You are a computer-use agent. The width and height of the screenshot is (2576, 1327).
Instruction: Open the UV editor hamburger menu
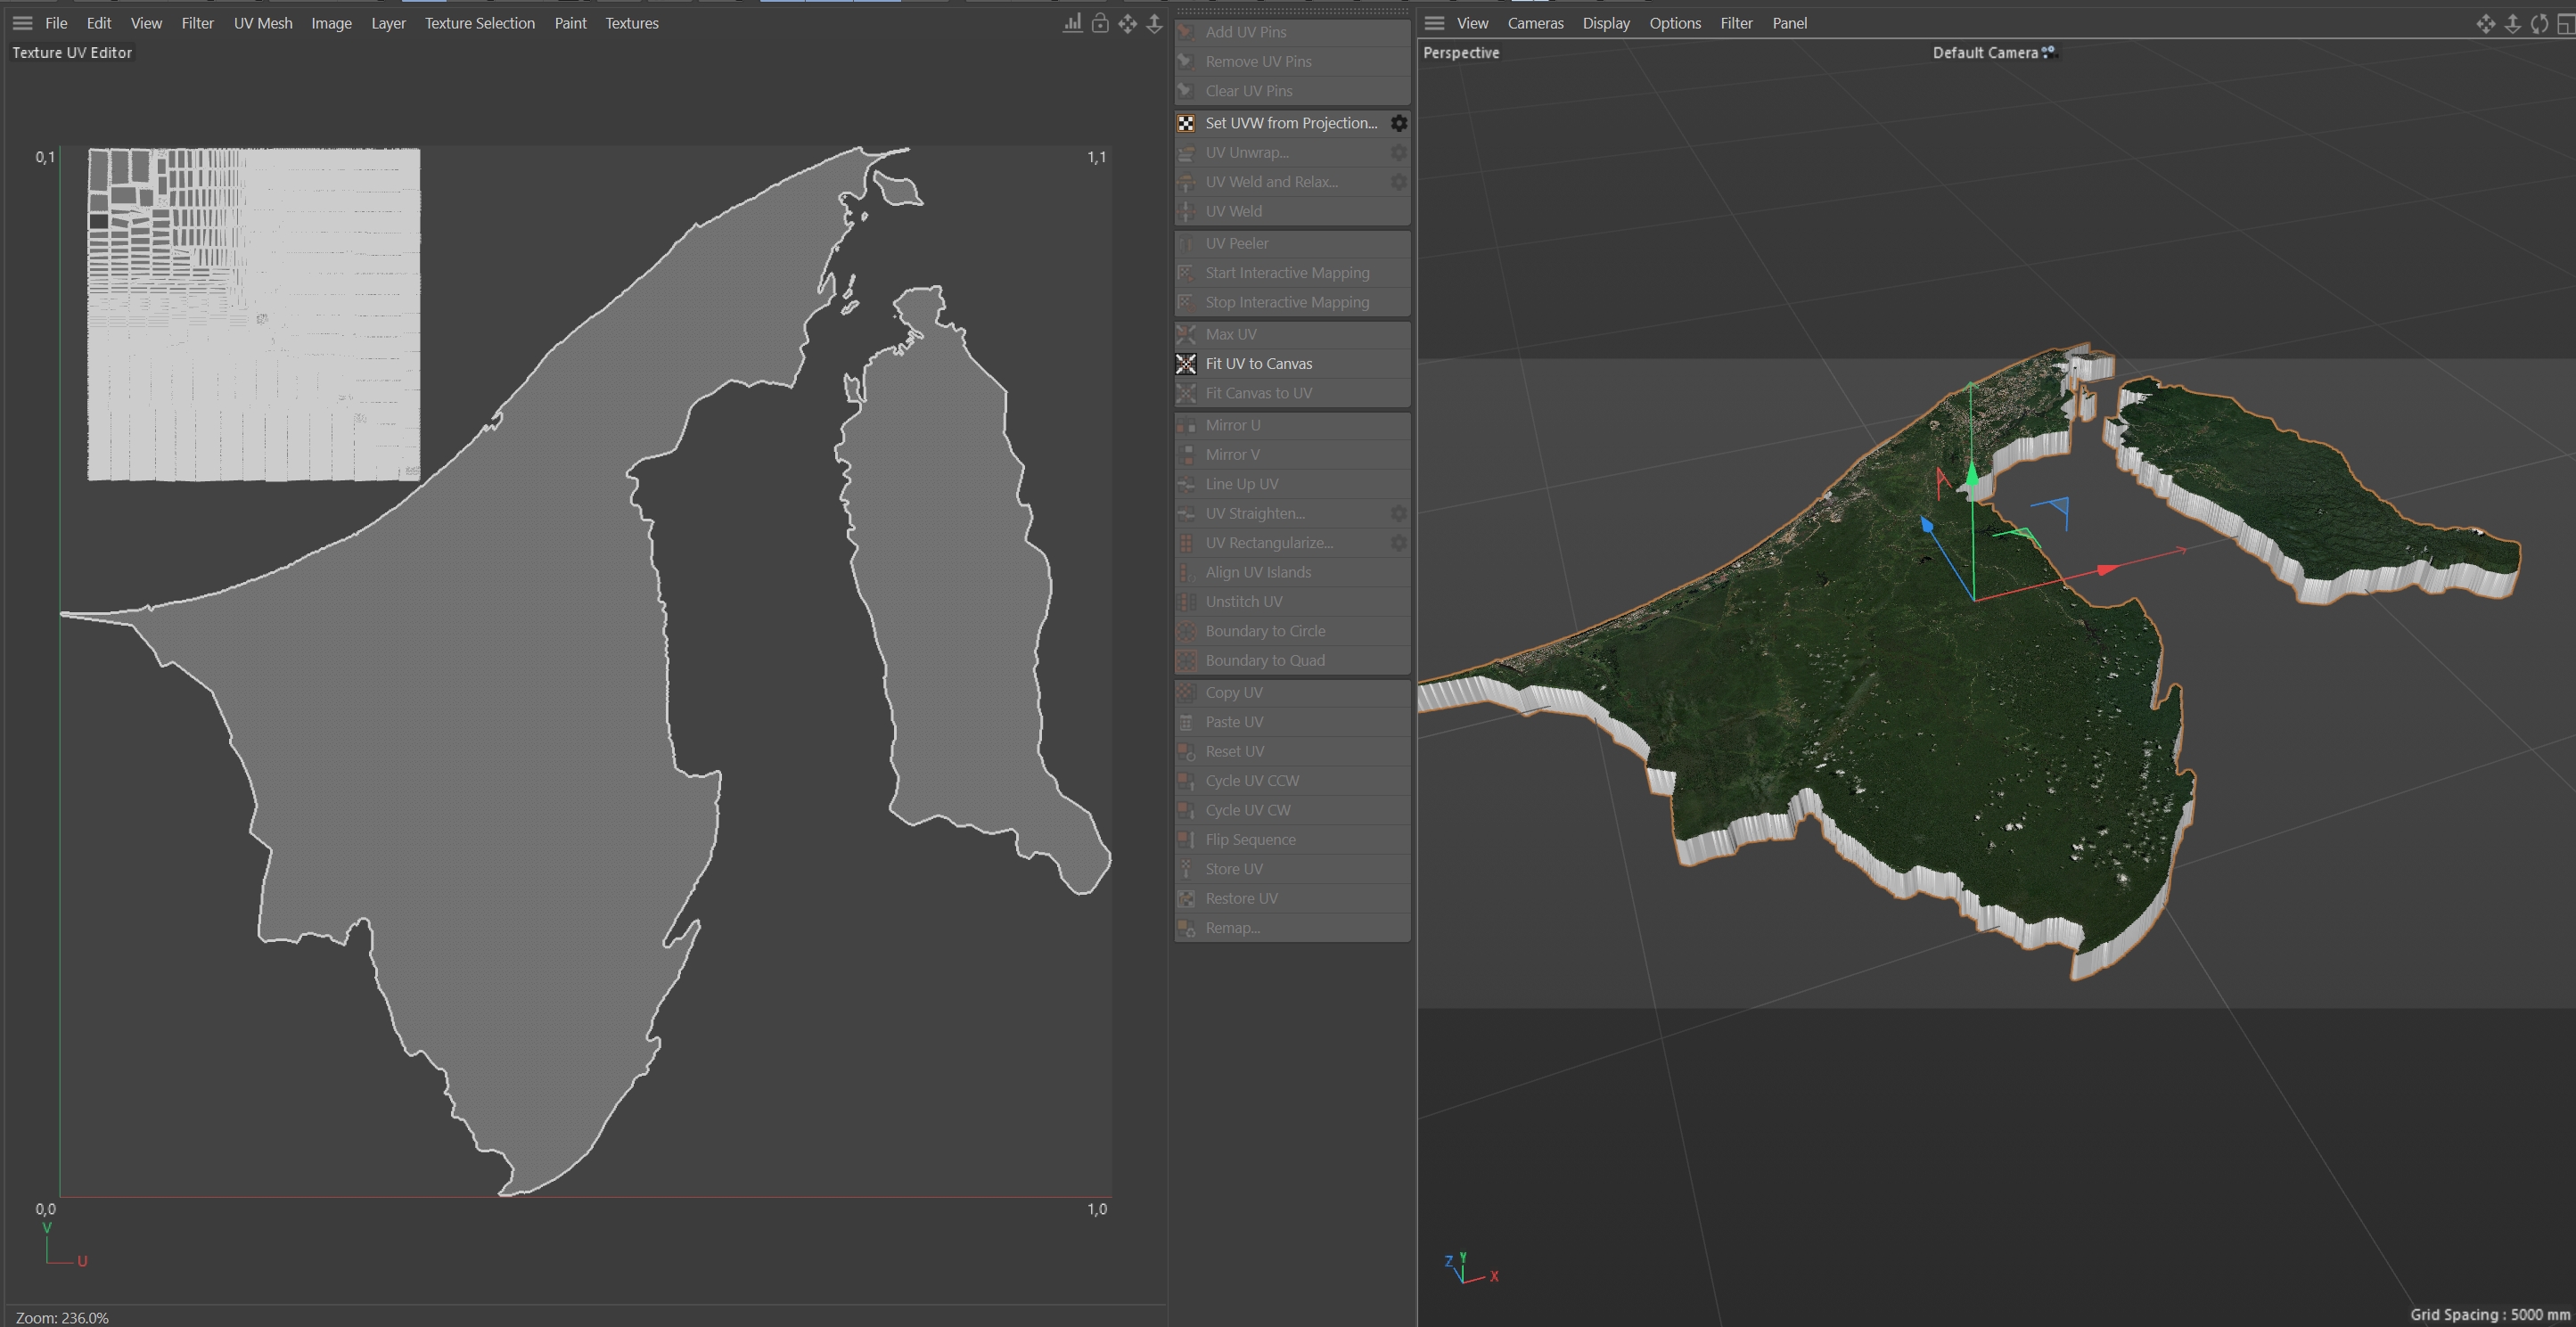[x=22, y=23]
